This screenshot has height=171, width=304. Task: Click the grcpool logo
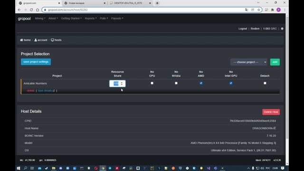point(24,19)
